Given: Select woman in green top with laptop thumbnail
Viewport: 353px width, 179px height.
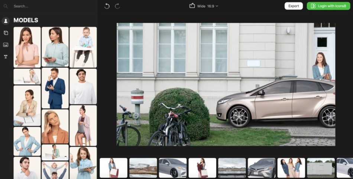Looking at the screenshot, I should point(55,153).
